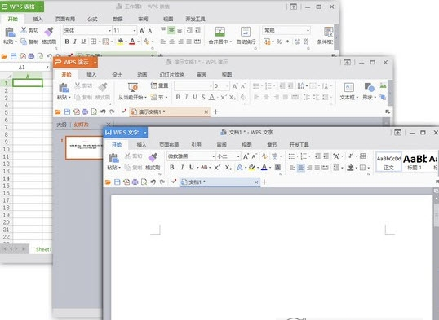The height and width of the screenshot is (320, 439).
Task: Click Redo arrow in WPS Presentation toolbar
Action: (x=112, y=112)
